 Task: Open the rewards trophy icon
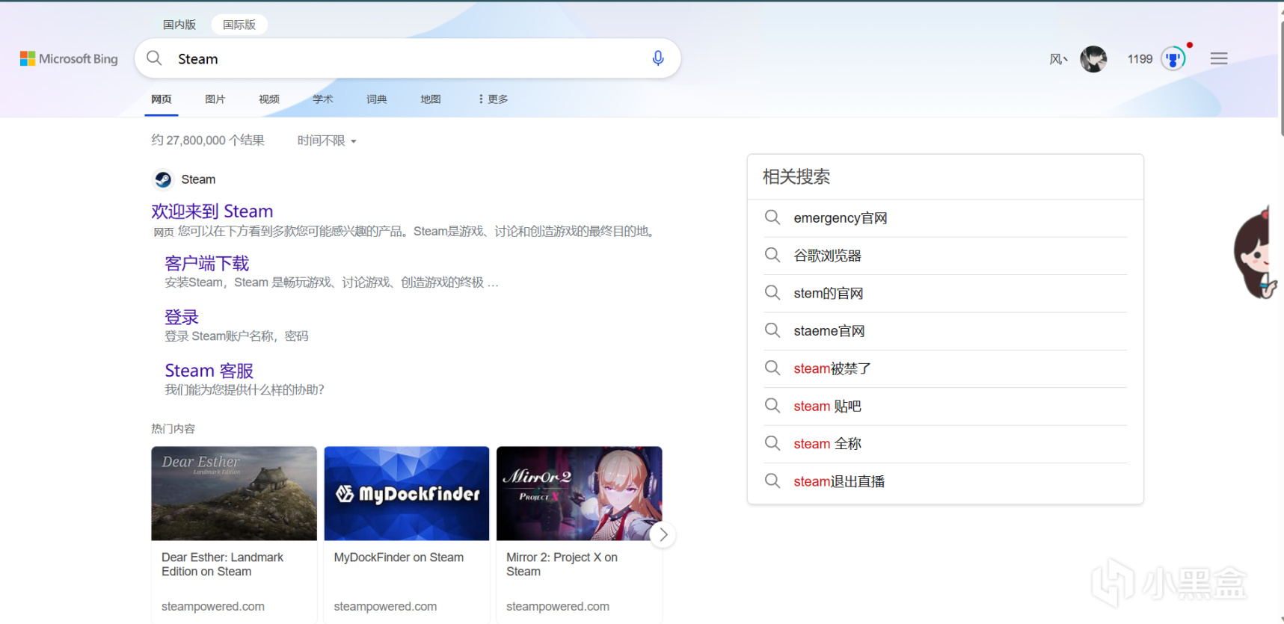point(1173,58)
